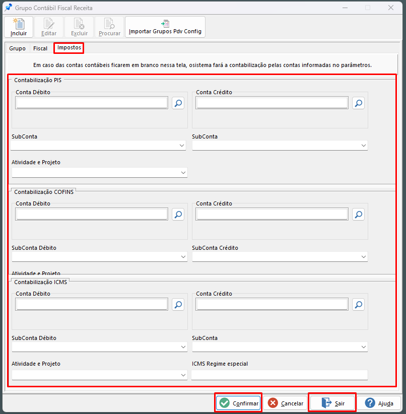Close the Grupo Contábil Fiscal Receita window
Image resolution: width=406 pixels, height=414 pixels.
point(391,8)
